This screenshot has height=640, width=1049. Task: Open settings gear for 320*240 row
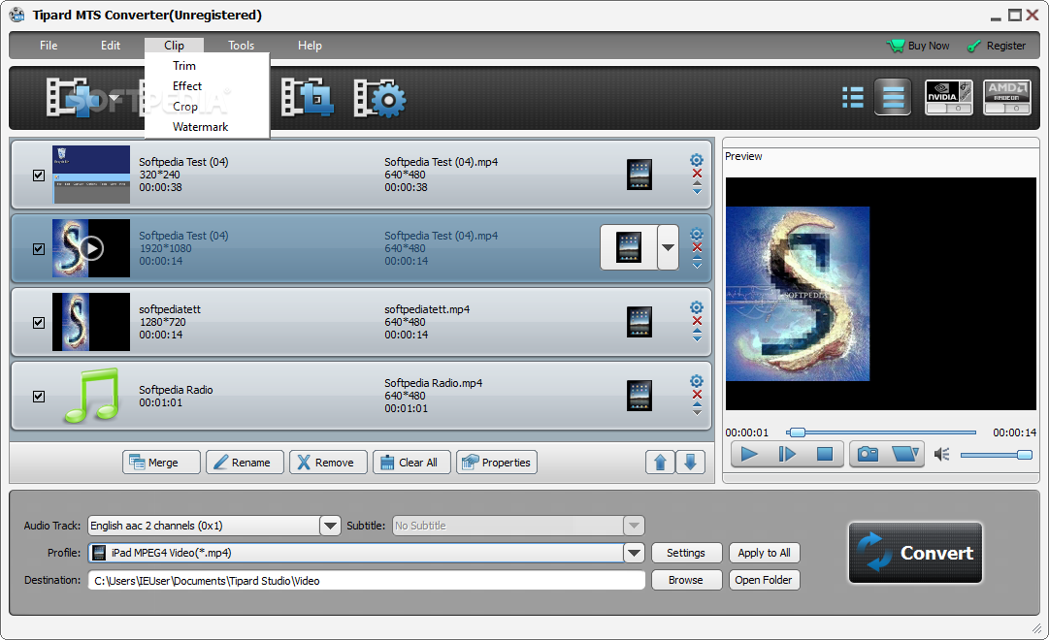(697, 160)
